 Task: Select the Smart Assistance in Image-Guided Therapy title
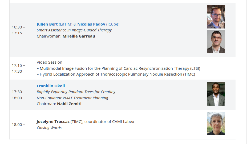[x=74, y=30]
